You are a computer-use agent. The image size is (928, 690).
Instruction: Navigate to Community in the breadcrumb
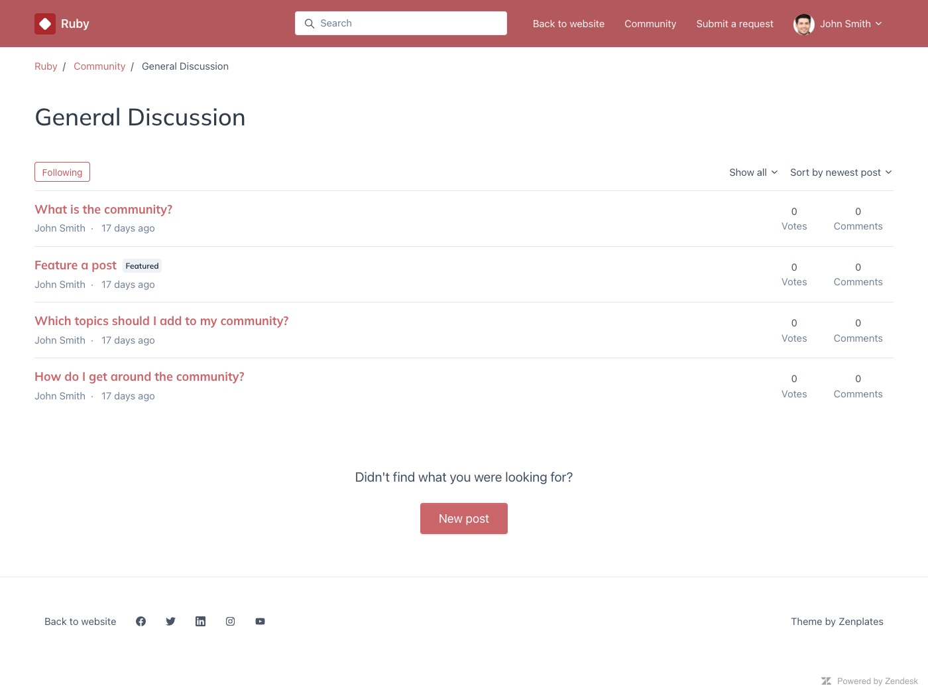point(99,66)
